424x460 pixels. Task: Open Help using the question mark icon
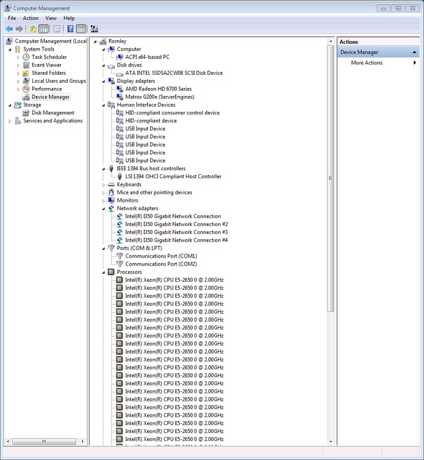[70, 29]
